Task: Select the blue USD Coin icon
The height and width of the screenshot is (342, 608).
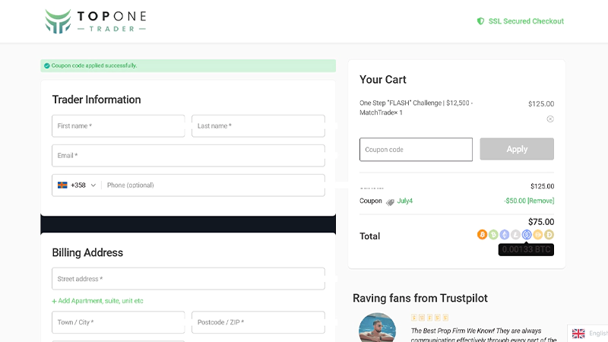Action: point(527,235)
